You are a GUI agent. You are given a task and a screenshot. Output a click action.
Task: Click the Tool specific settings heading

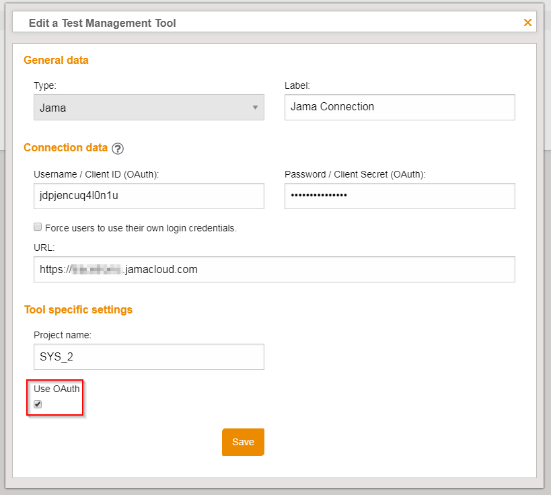[x=78, y=310]
